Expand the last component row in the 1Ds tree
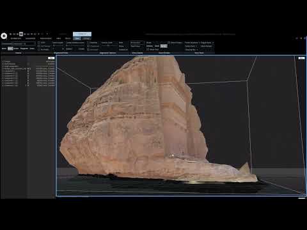This screenshot has height=230, width=307. click(x=3, y=86)
